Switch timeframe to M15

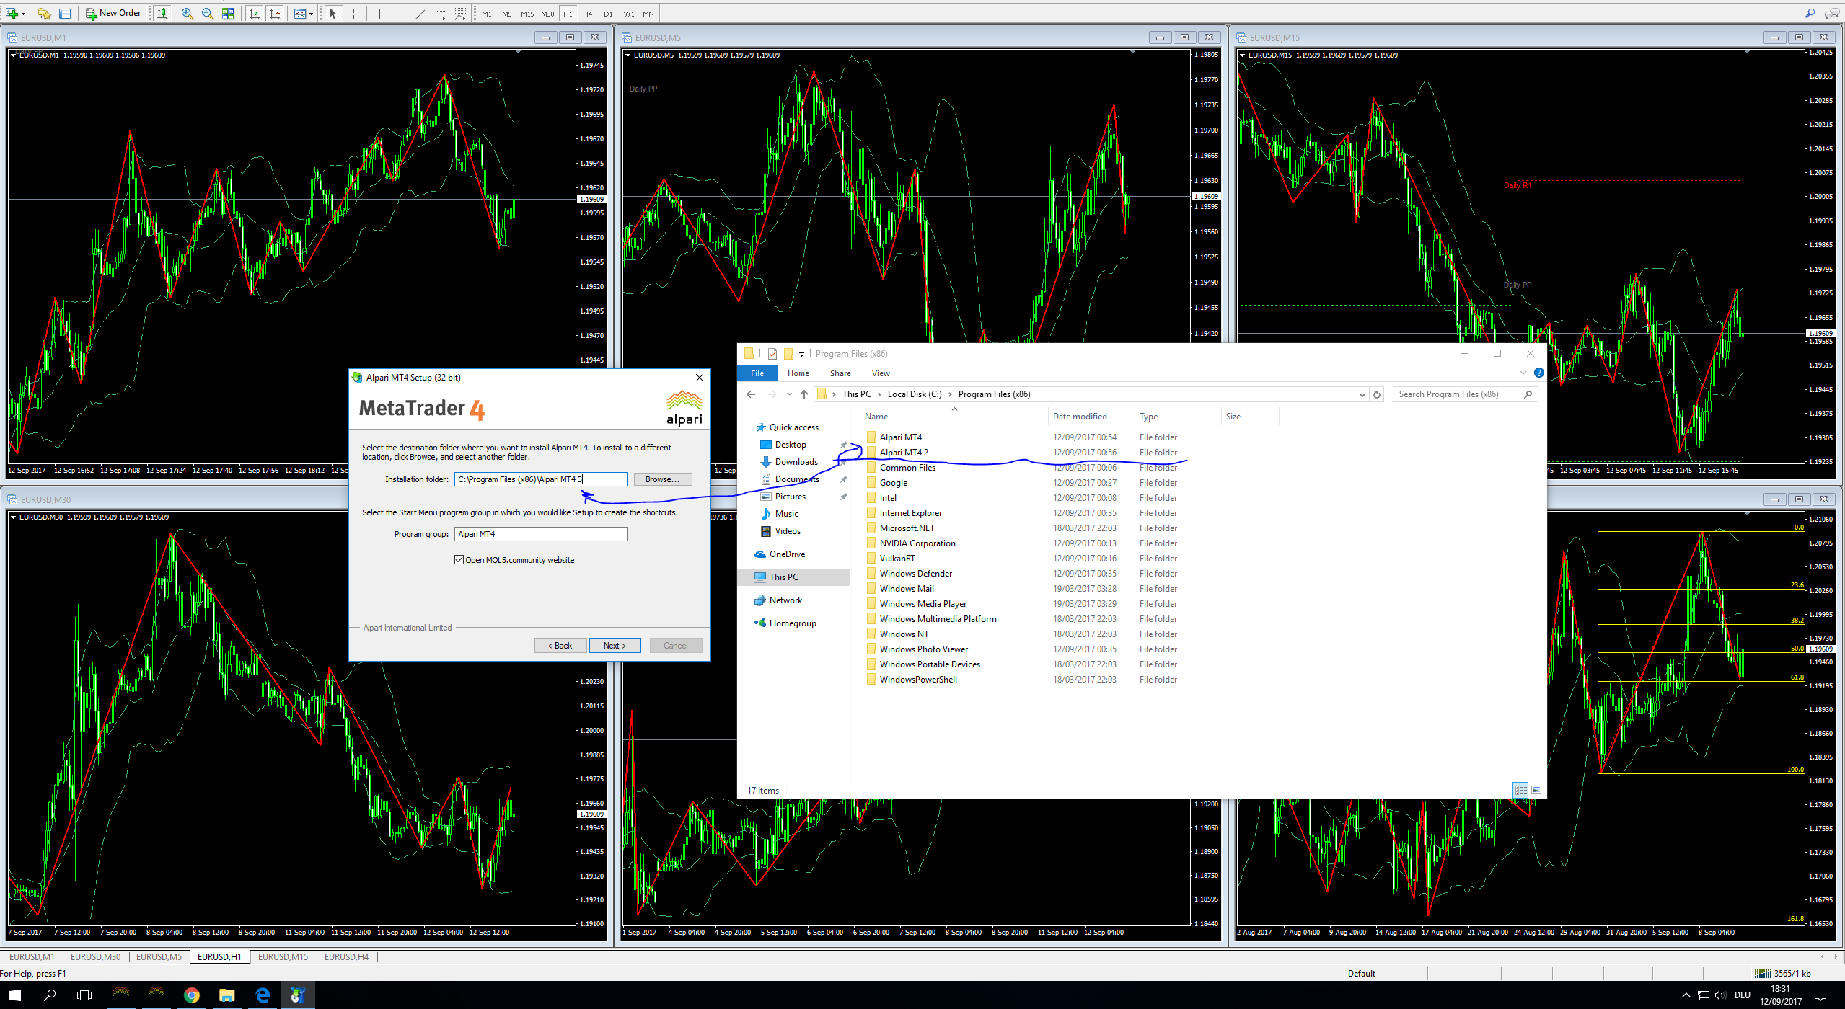[x=527, y=14]
